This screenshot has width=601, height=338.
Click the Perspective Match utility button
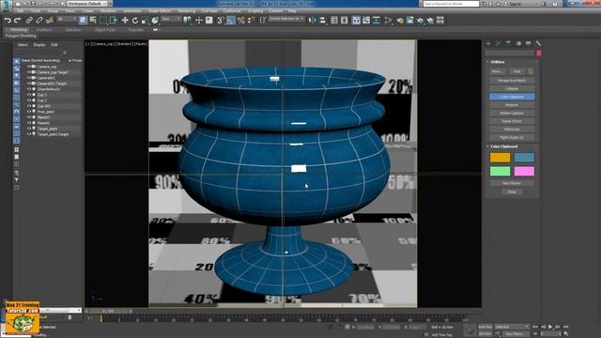point(512,81)
